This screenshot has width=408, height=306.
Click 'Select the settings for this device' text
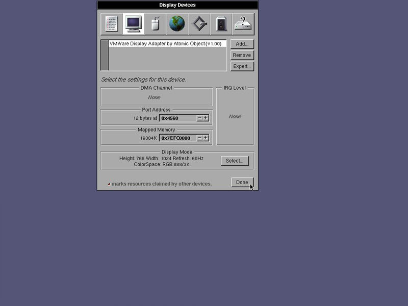click(x=144, y=80)
